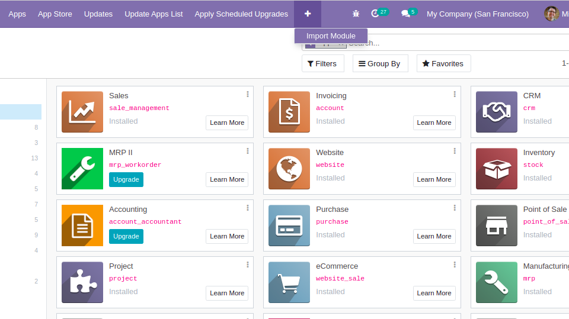This screenshot has height=319, width=569.
Task: Open the Updates menu
Action: pyautogui.click(x=98, y=14)
